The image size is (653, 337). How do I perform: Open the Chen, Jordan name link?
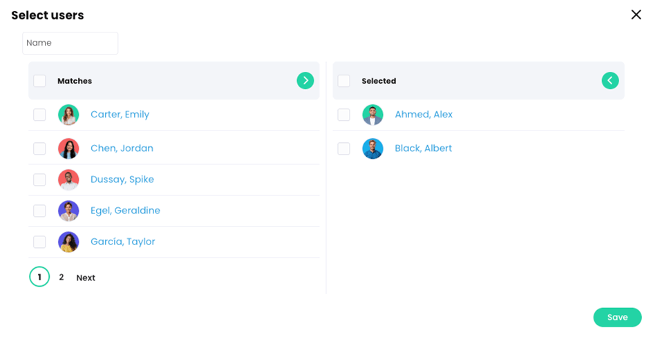point(122,148)
